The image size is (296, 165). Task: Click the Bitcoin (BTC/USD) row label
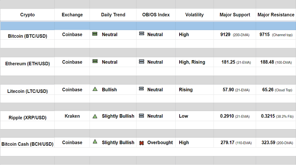tap(27, 36)
